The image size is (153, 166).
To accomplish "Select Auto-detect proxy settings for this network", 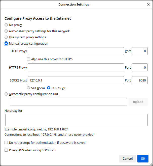I will 6,31.
